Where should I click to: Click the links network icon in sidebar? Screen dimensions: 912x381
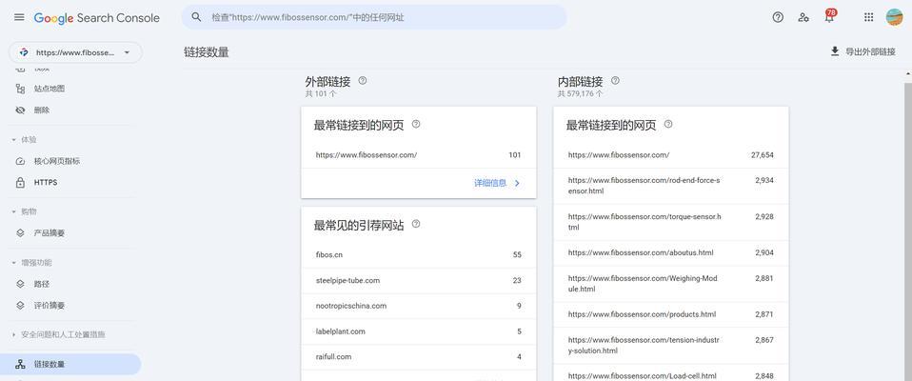pos(20,364)
